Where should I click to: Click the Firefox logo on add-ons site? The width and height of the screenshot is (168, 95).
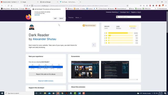[x=28, y=17]
